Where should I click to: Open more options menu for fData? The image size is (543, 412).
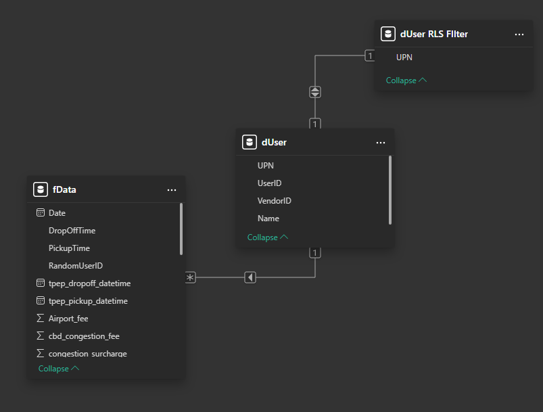click(172, 190)
